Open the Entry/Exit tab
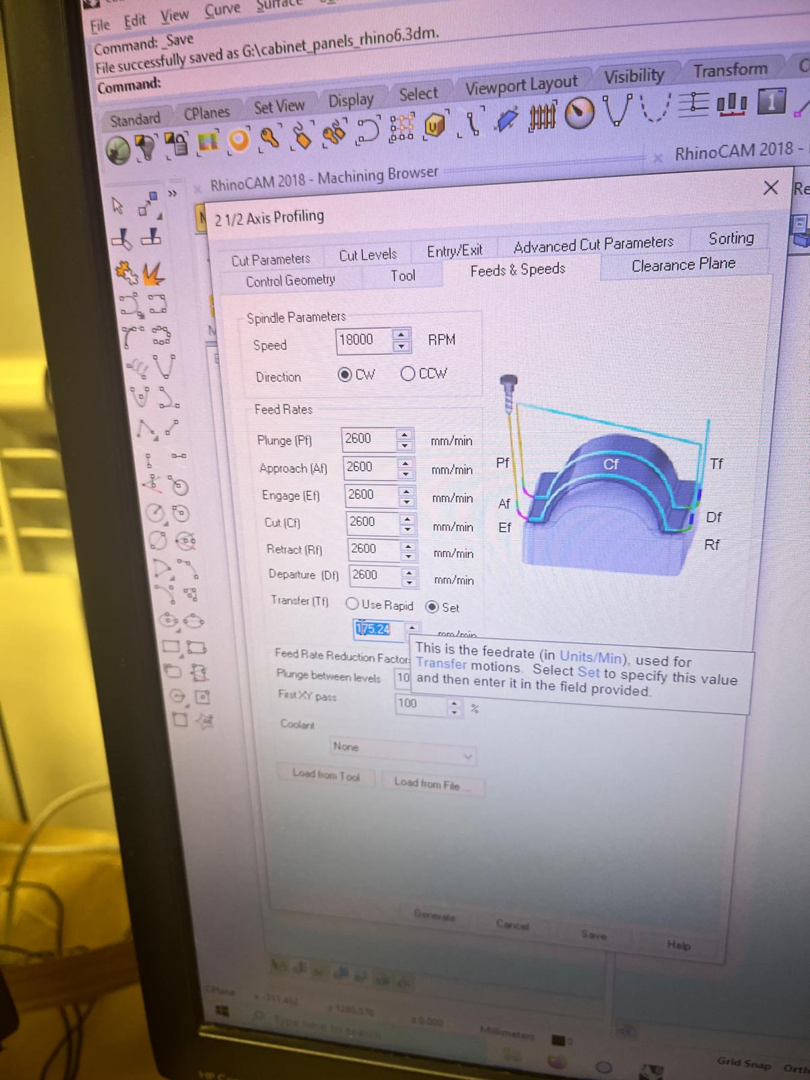Image resolution: width=810 pixels, height=1080 pixels. (x=455, y=251)
